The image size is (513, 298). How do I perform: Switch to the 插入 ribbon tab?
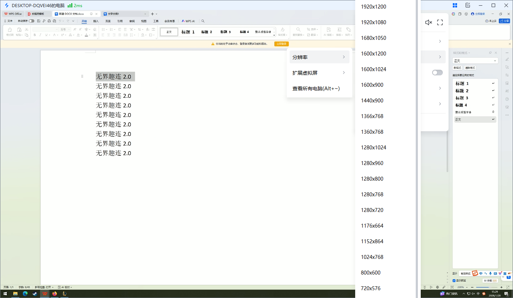coord(95,21)
